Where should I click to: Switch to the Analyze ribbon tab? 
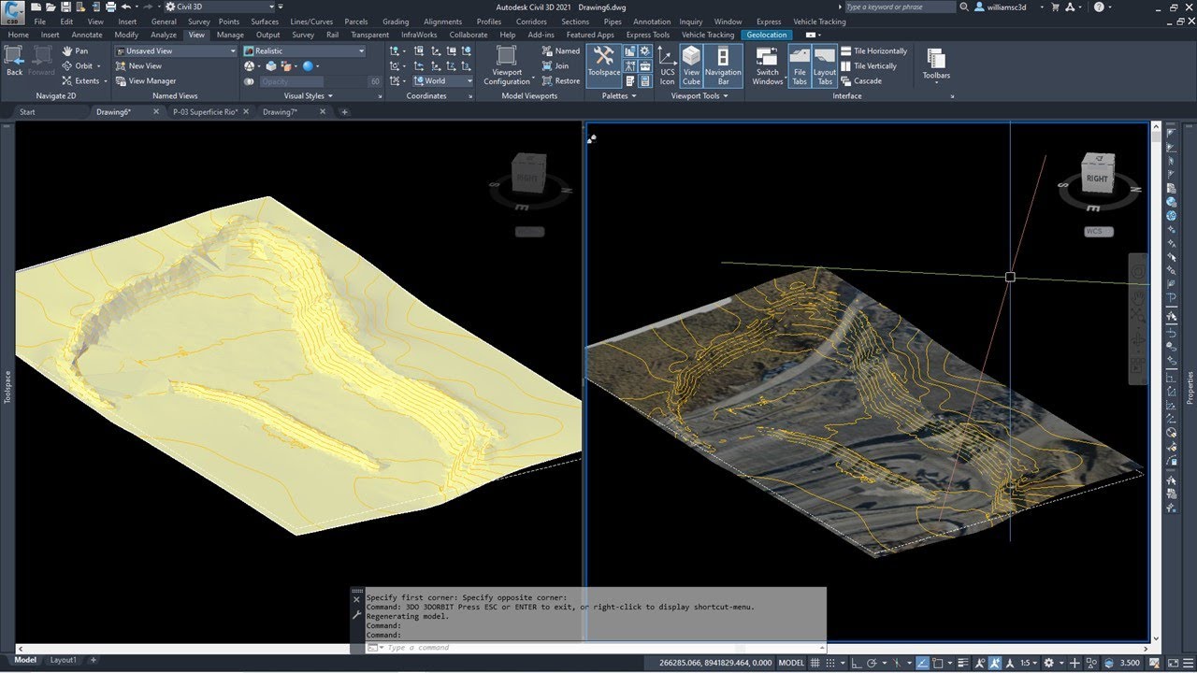pos(164,35)
